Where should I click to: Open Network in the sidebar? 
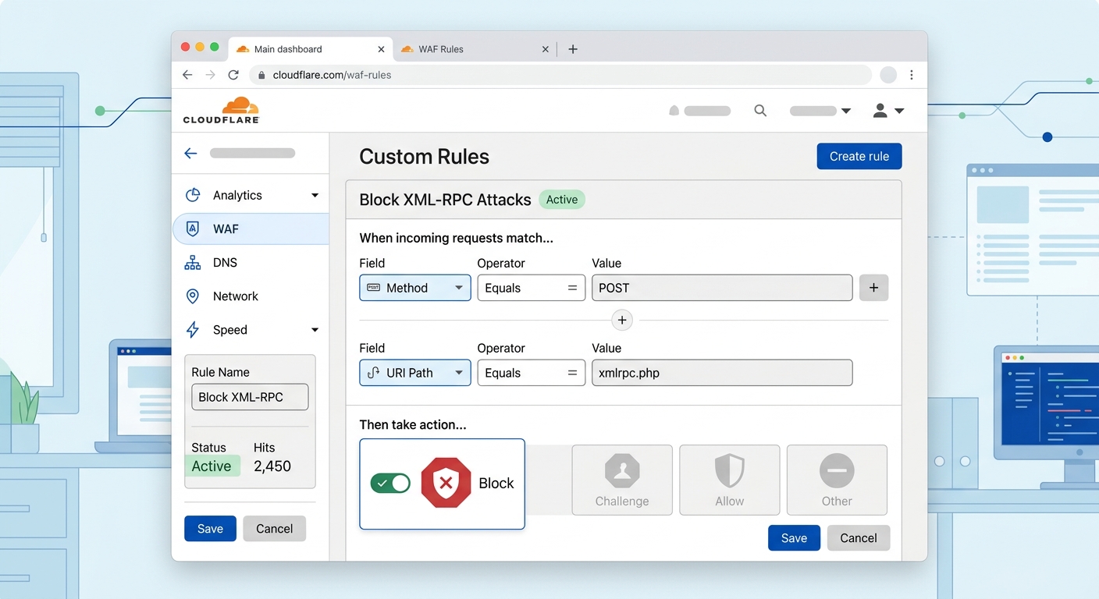pyautogui.click(x=251, y=296)
